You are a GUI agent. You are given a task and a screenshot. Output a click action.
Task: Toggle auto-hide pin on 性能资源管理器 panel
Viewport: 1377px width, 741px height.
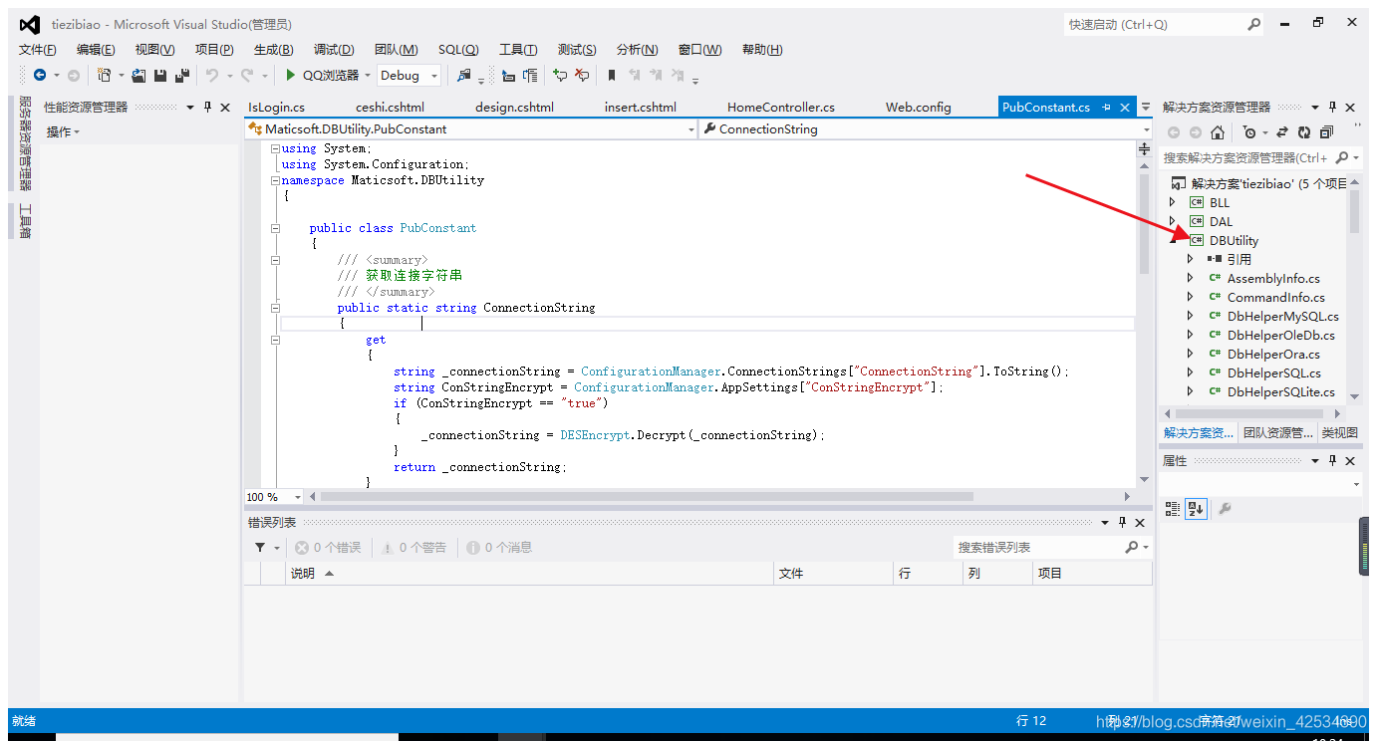[x=207, y=107]
